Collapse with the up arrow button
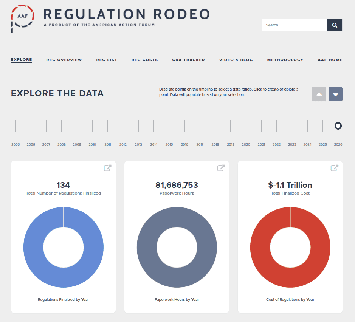 pos(319,94)
